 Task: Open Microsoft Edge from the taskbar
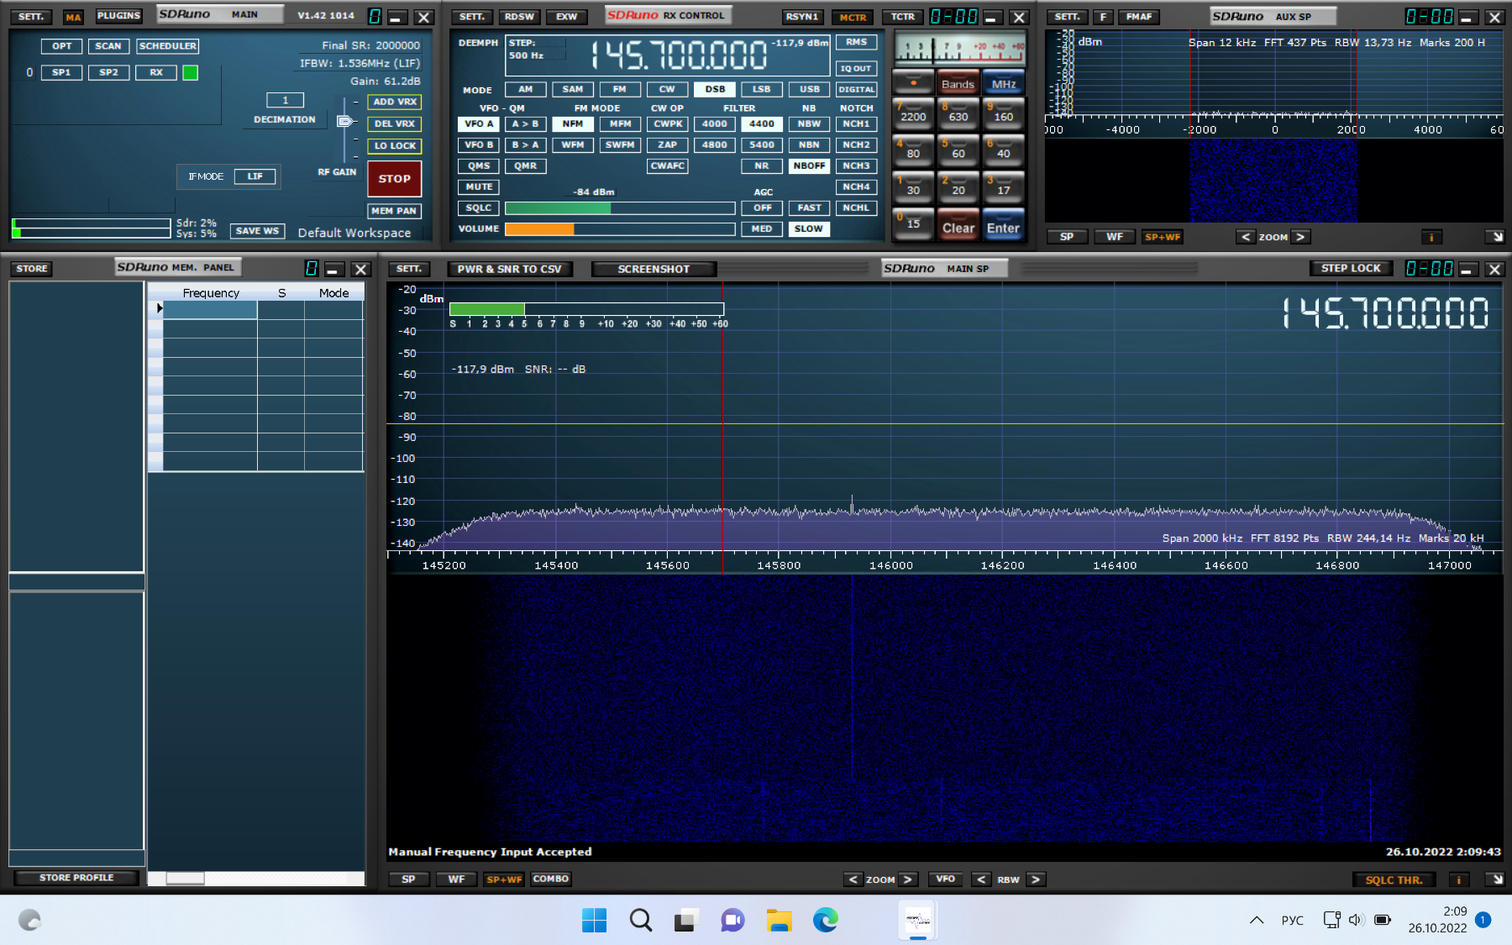click(825, 921)
